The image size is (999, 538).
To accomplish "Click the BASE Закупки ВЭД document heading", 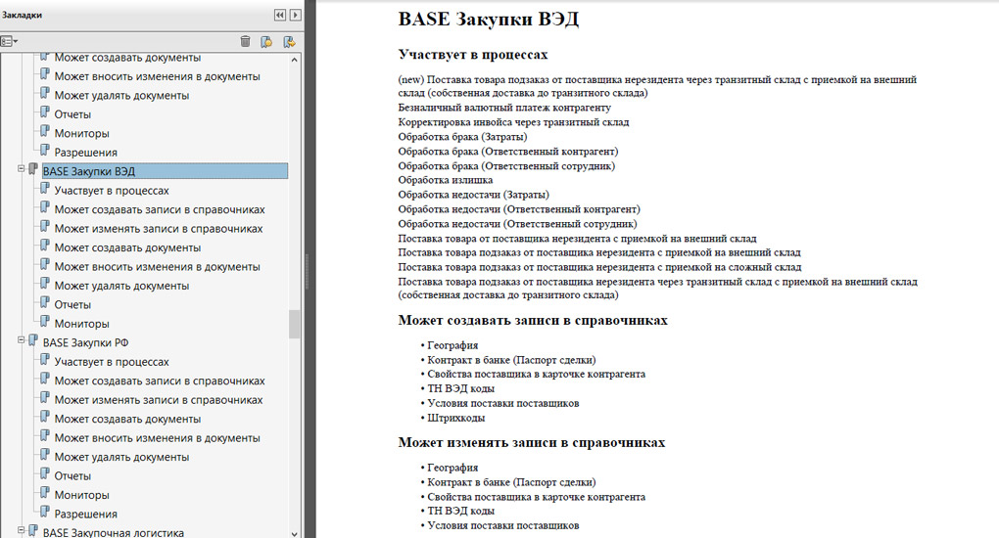I will pyautogui.click(x=488, y=20).
